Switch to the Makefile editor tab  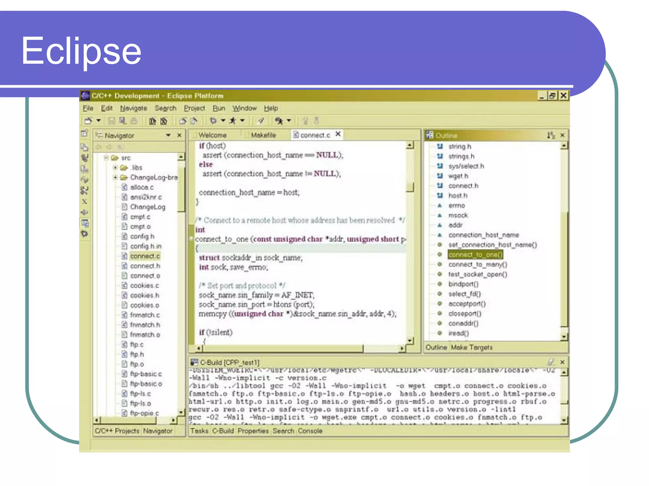(x=263, y=135)
